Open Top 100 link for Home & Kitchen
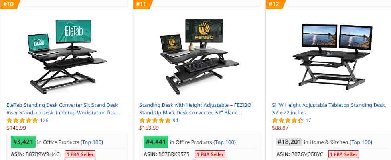This screenshot has height=160, width=391. (361, 142)
